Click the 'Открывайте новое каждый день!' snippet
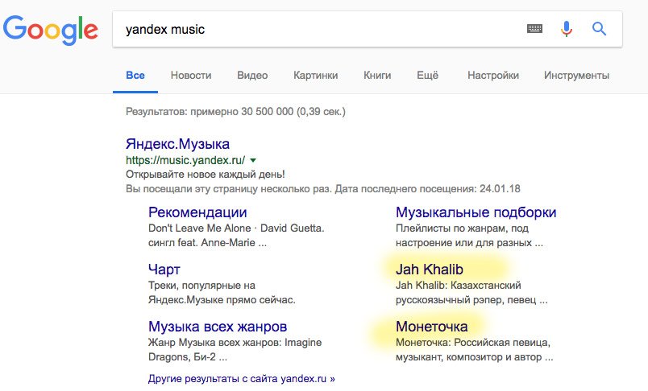 pyautogui.click(x=206, y=175)
